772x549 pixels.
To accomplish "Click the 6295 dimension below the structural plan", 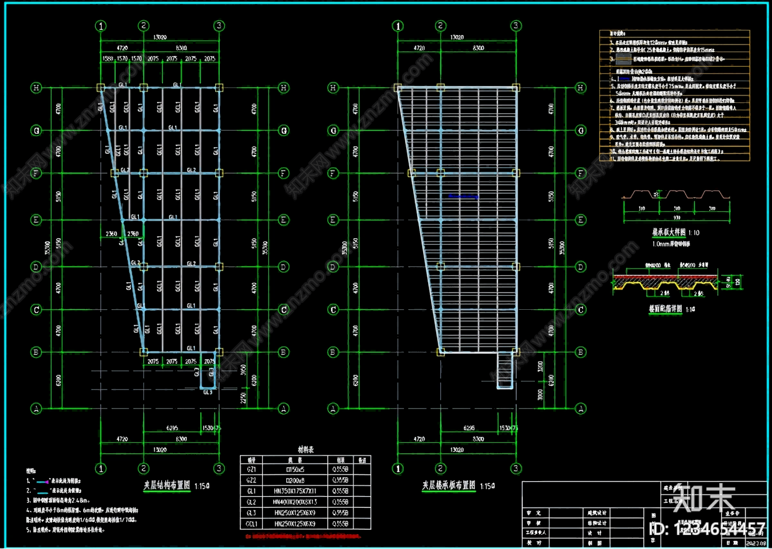I will pyautogui.click(x=172, y=428).
